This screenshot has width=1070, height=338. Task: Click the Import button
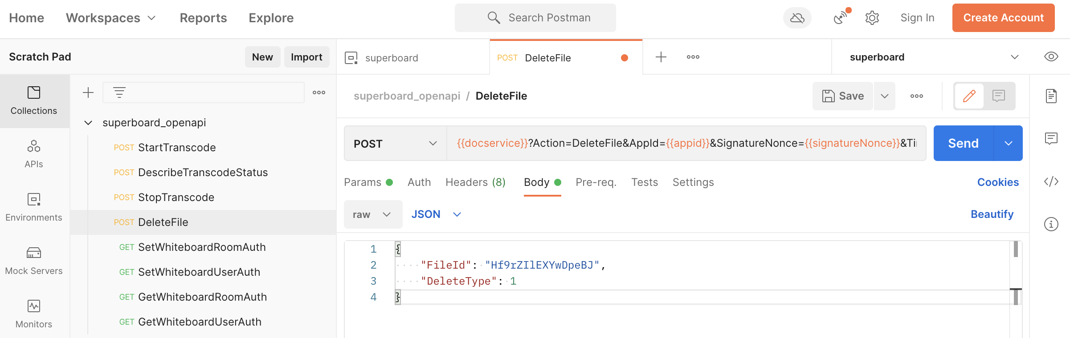point(306,57)
